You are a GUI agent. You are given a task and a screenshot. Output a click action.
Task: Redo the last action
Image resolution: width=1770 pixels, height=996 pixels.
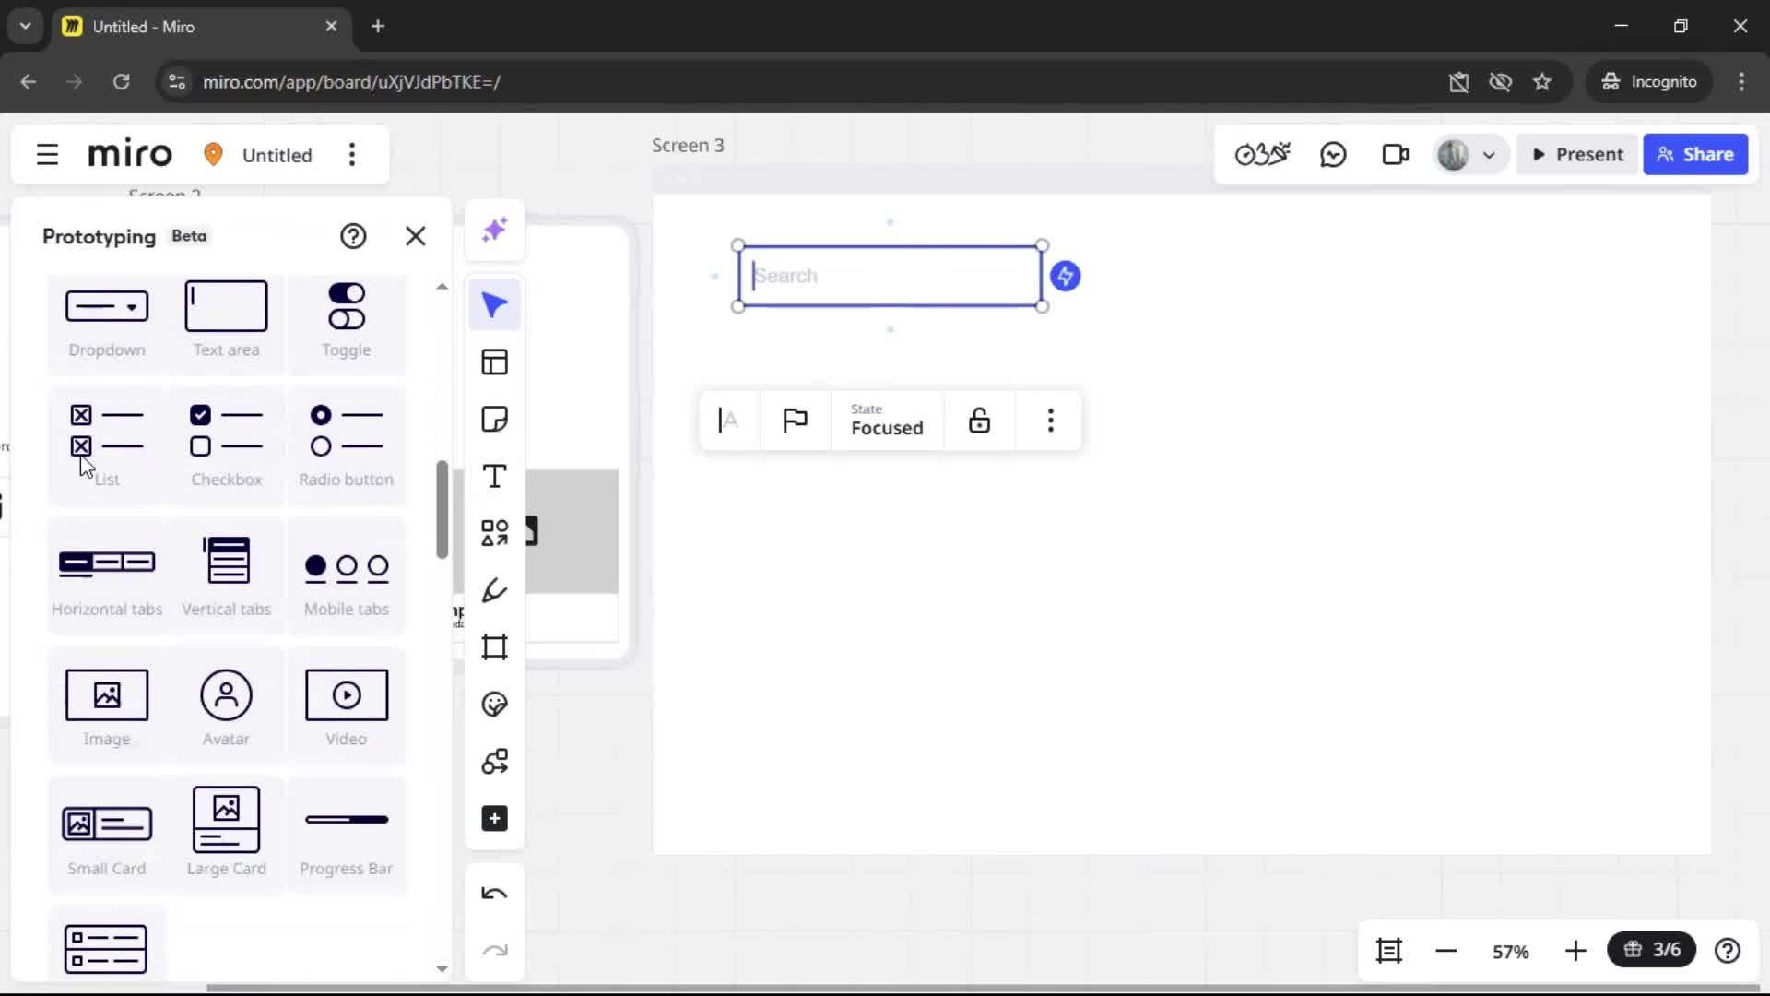495,951
